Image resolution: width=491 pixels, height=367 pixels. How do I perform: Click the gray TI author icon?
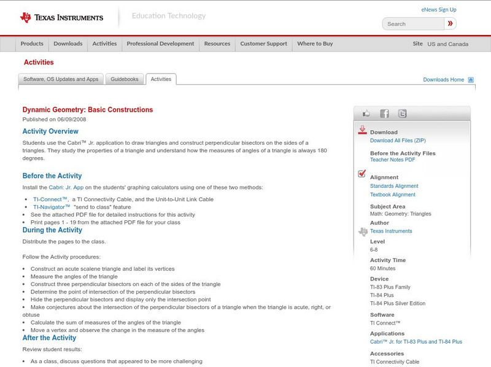click(x=363, y=232)
